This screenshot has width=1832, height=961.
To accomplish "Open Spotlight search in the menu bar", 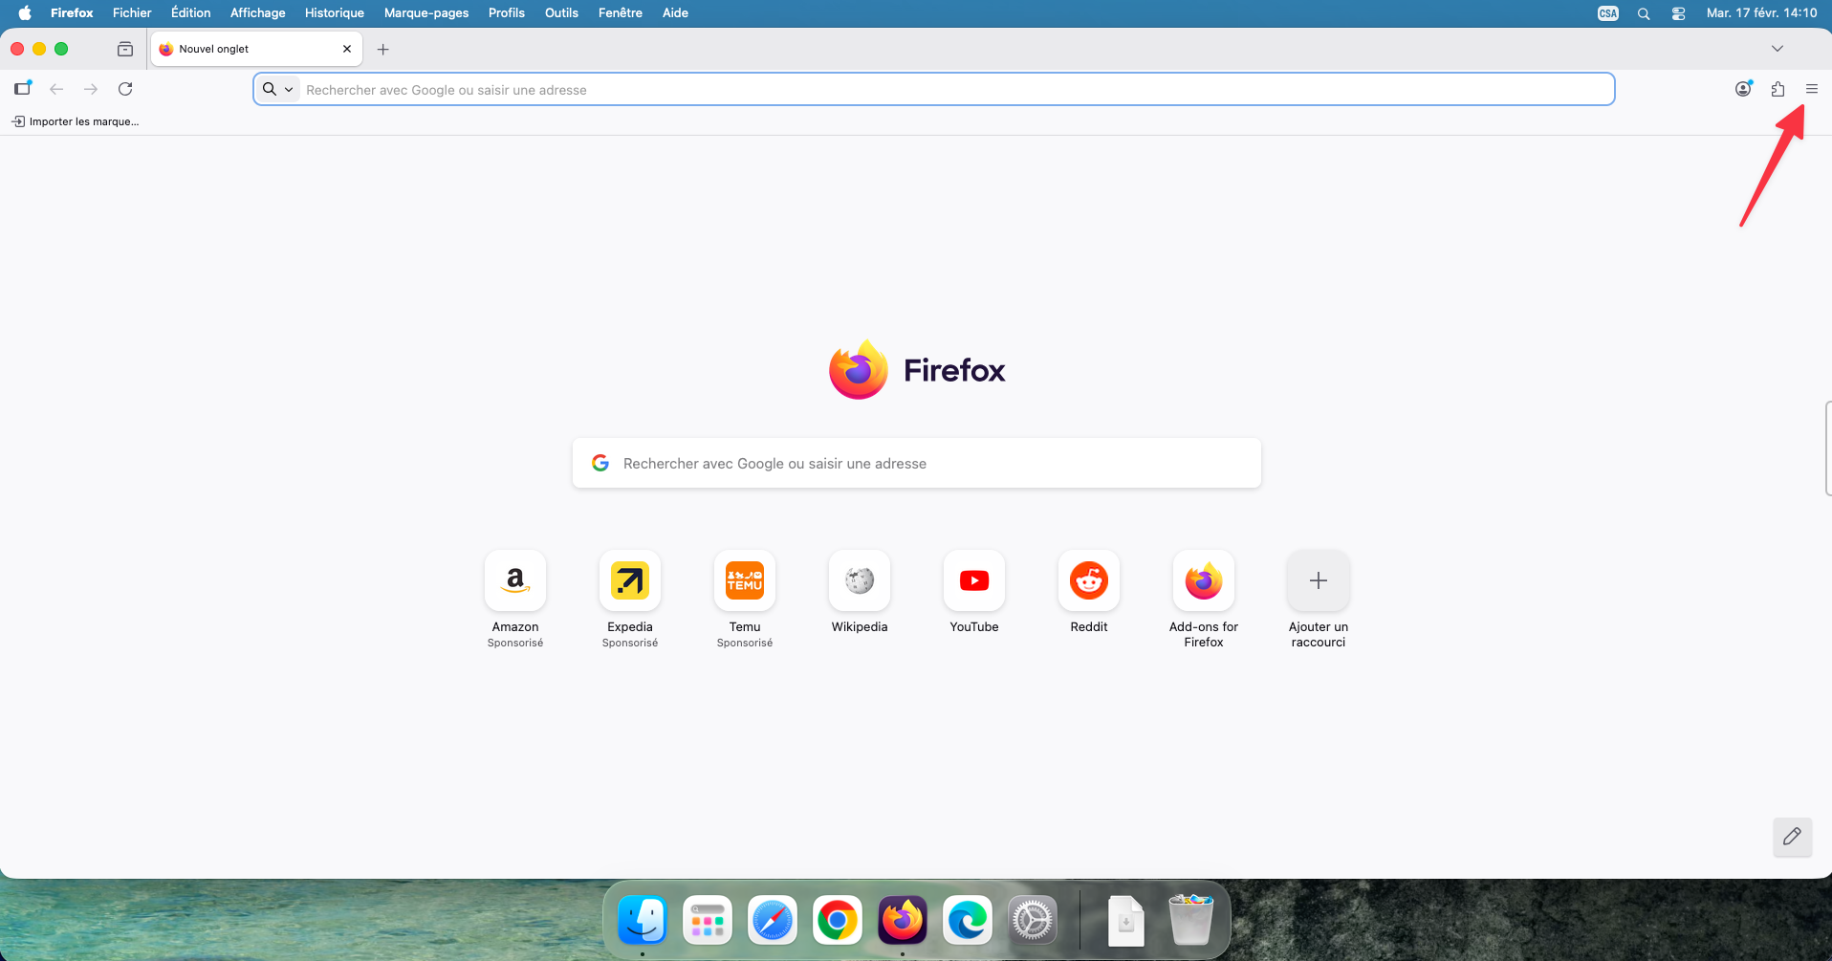I will pos(1644,13).
